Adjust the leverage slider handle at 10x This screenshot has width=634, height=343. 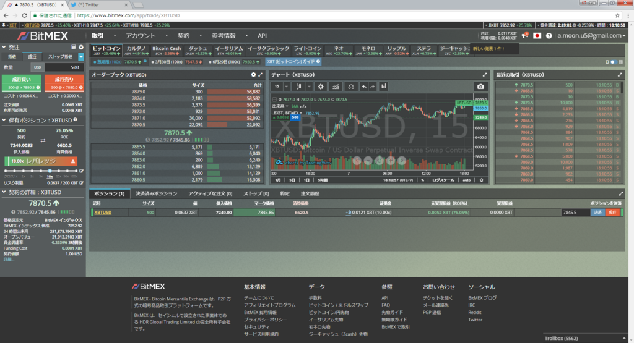pos(50,171)
